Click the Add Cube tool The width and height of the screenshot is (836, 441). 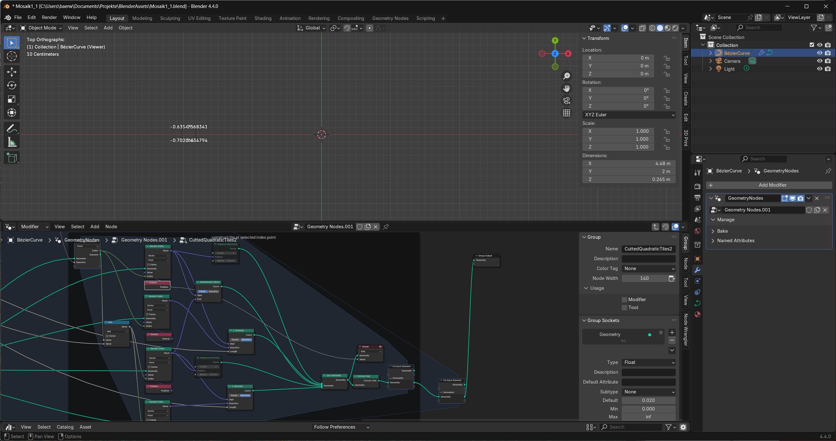click(12, 158)
